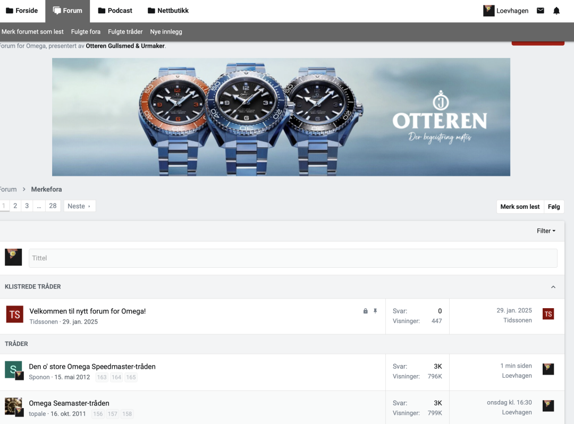Open Den o' store Omega Speedmaster-tråden
Image resolution: width=574 pixels, height=424 pixels.
pos(92,367)
